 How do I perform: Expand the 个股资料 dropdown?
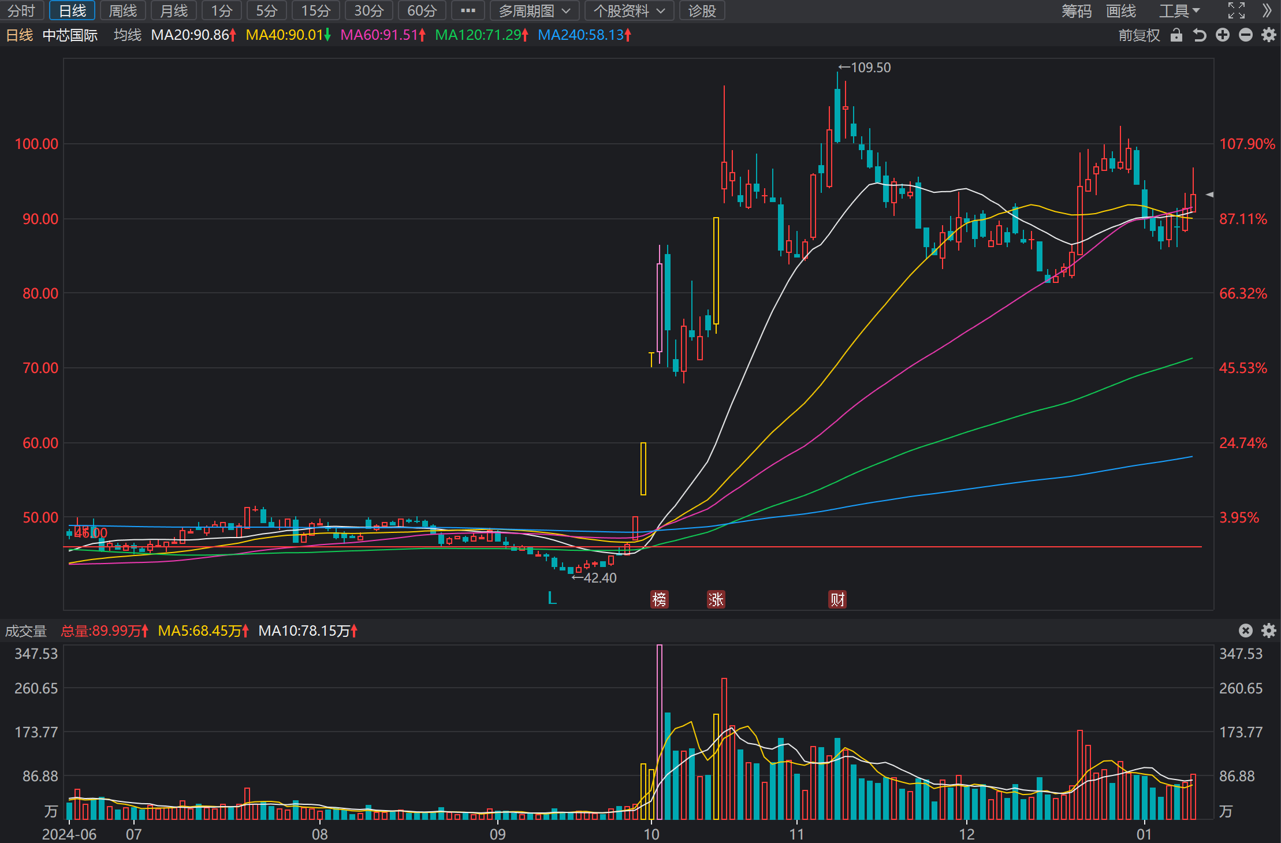coord(630,10)
